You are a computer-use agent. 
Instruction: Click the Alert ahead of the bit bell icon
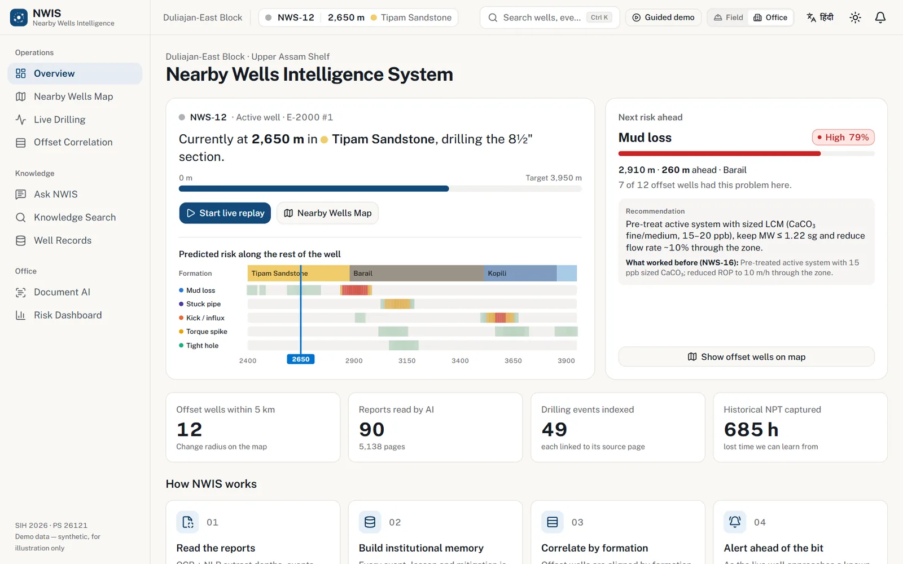(x=735, y=522)
